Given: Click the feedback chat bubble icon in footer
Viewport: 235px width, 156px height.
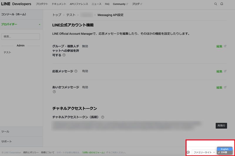Looking at the screenshot, I should [x=188, y=152].
